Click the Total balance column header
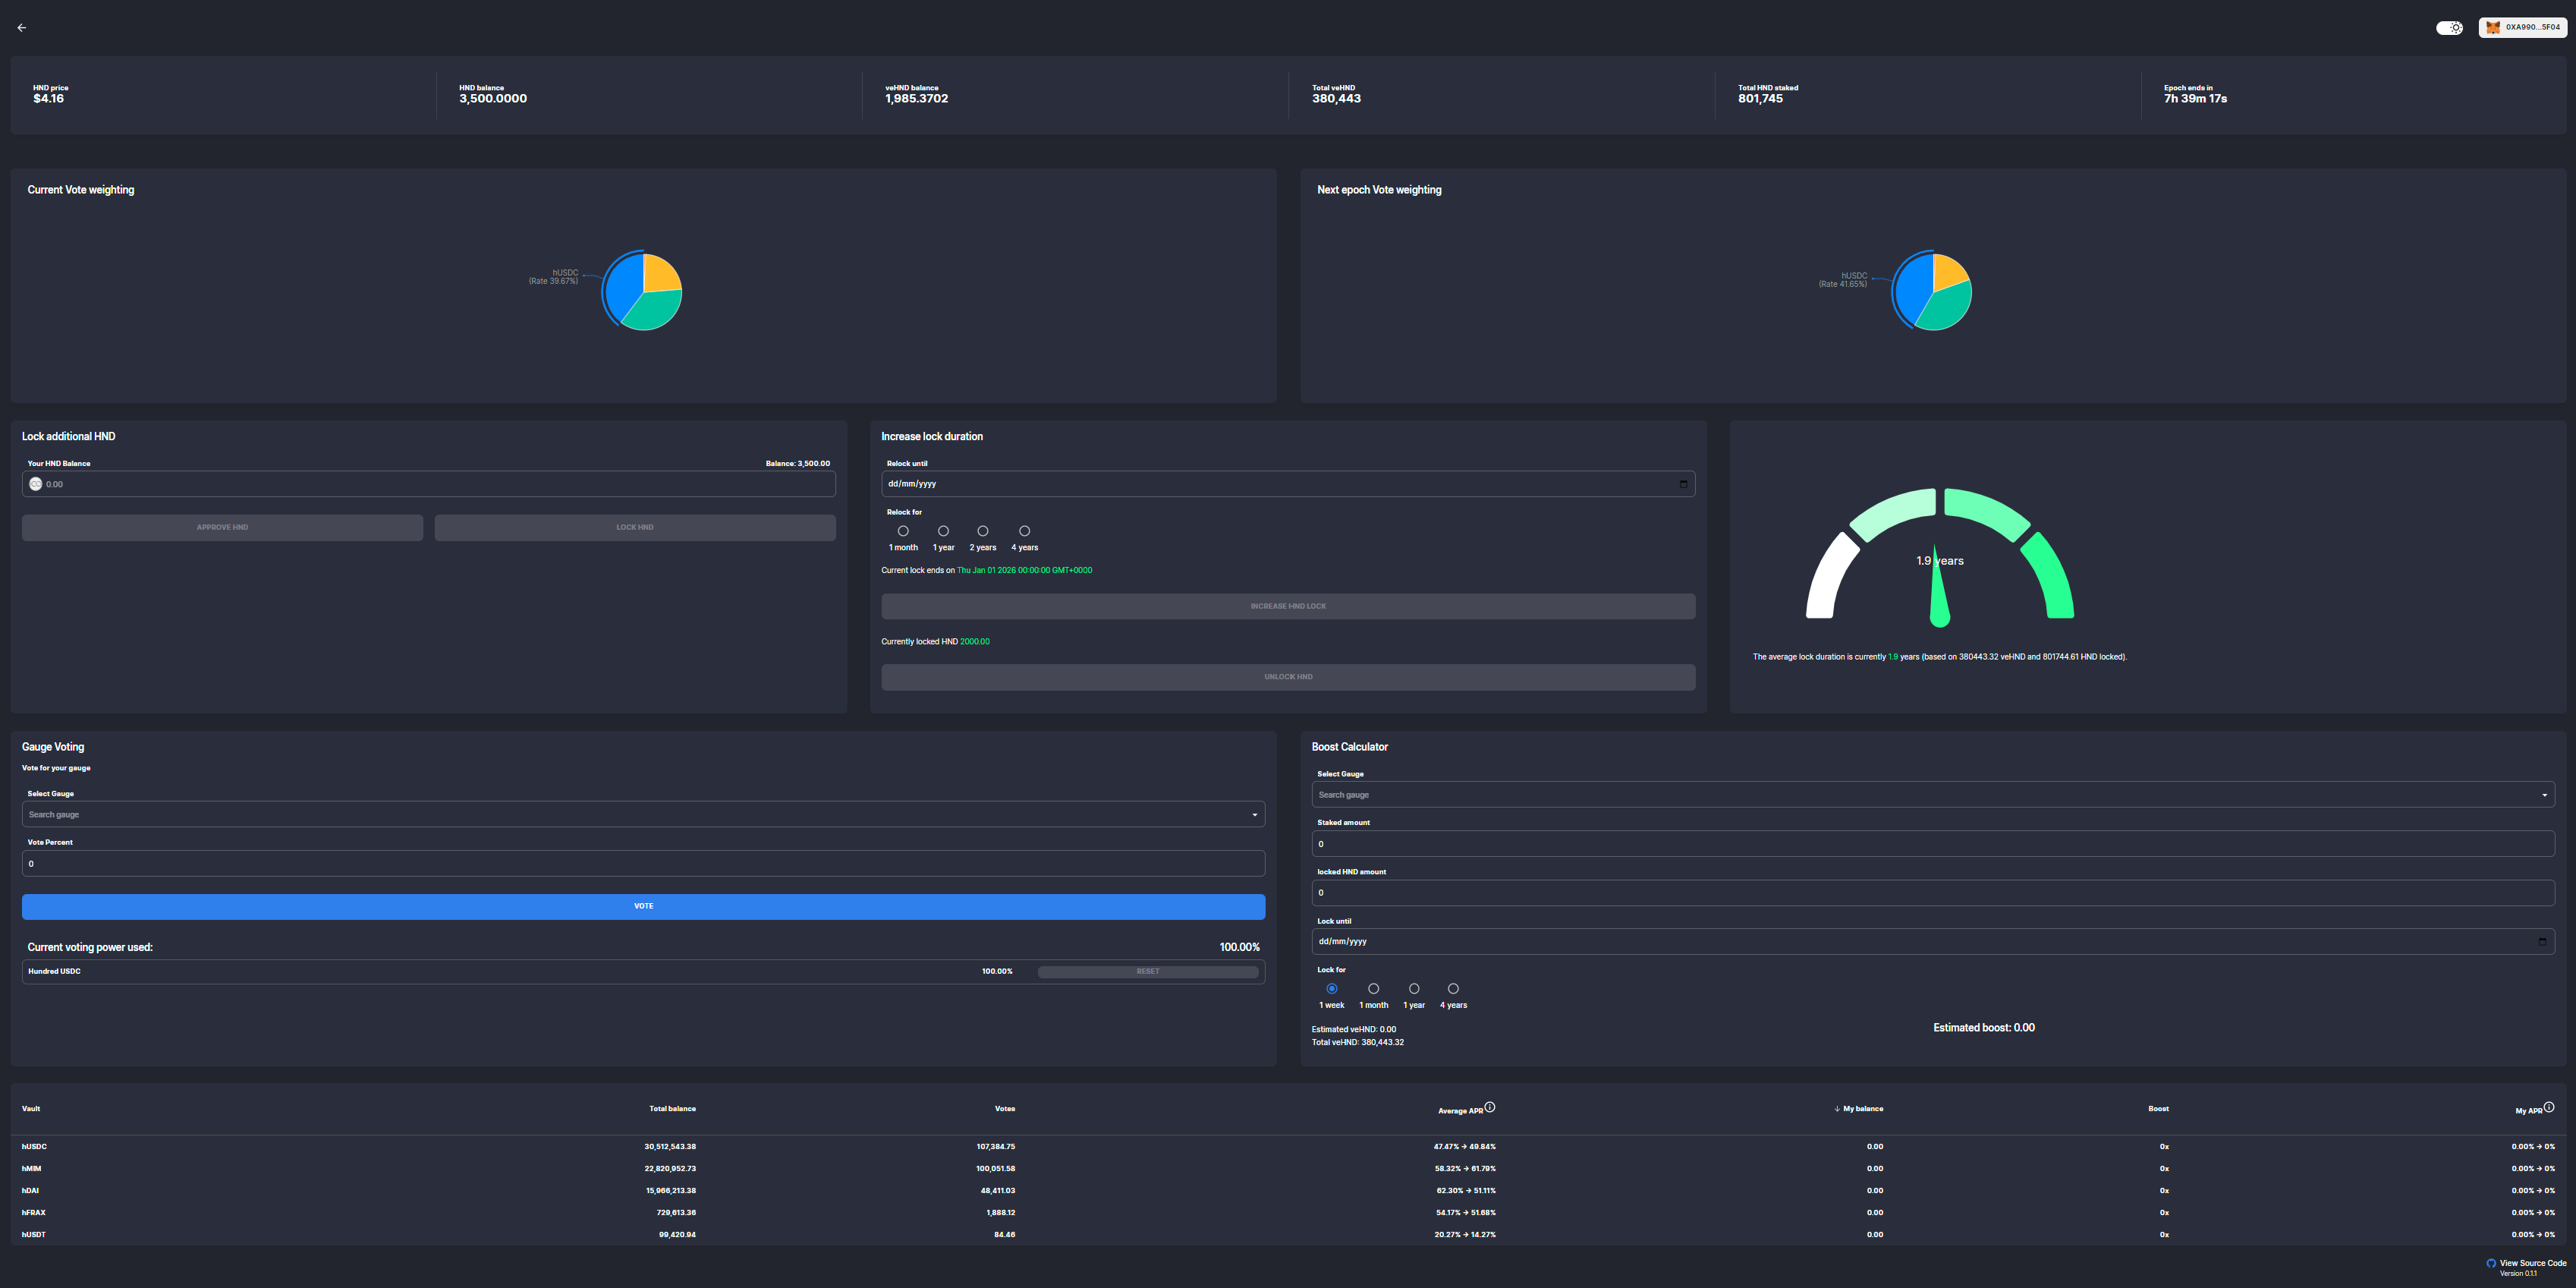 point(672,1109)
